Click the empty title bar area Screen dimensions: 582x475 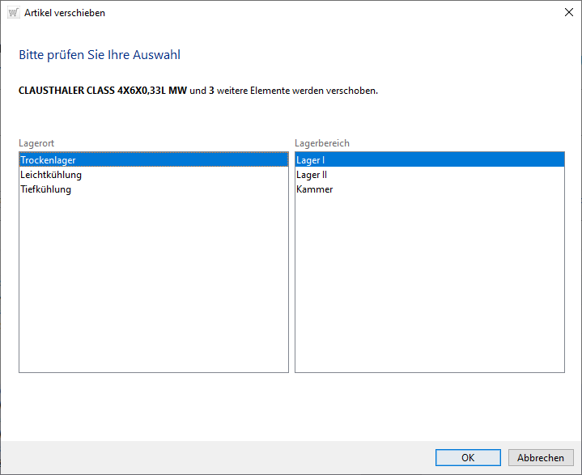point(324,13)
